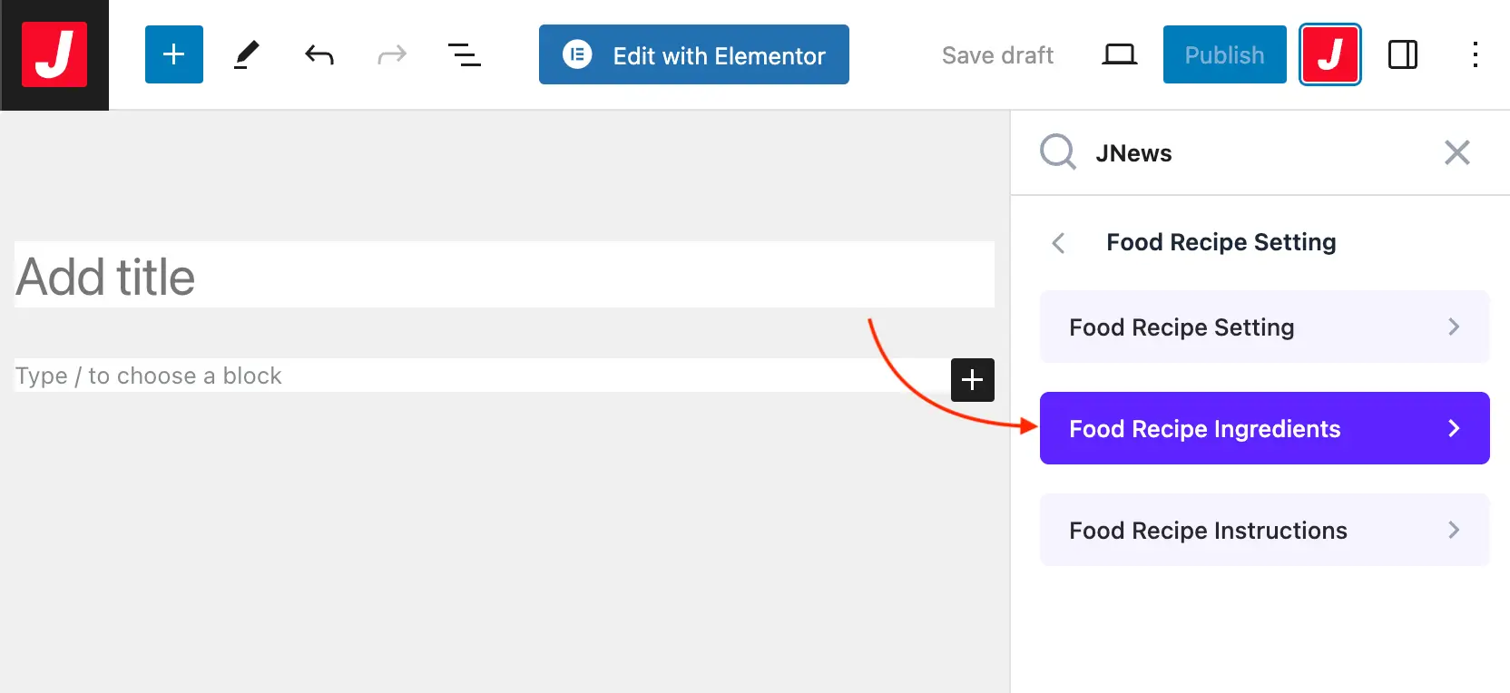1510x693 pixels.
Task: Click the JNews logo in top-left corner
Action: tap(54, 54)
